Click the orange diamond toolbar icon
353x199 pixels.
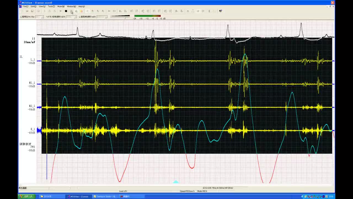pos(82,11)
